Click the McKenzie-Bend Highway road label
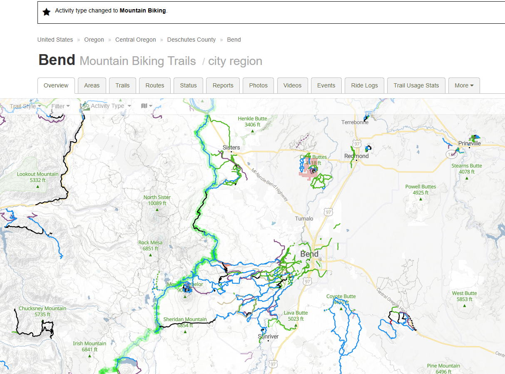The height and width of the screenshot is (374, 505). coord(270,185)
